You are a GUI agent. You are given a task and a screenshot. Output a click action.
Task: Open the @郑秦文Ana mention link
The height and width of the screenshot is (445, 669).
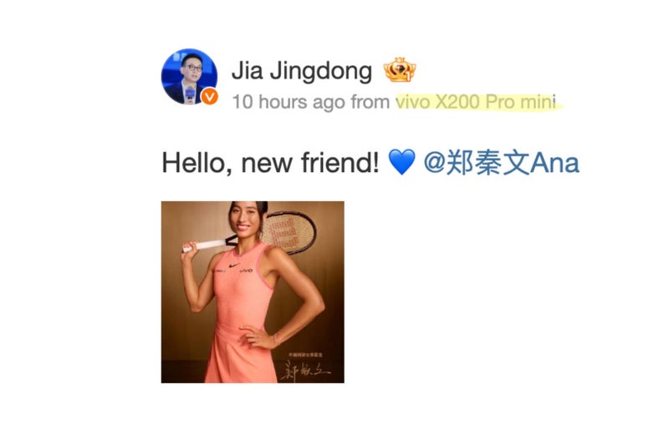(502, 163)
